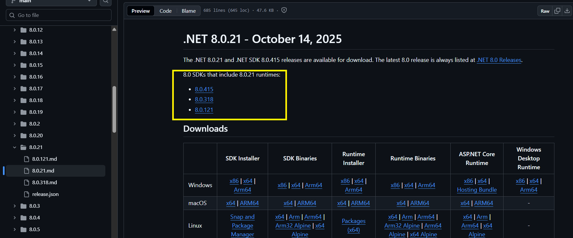Viewport: 573px width, 238px height.
Task: Click the file tree scrollbar thumb
Action: tap(114, 109)
